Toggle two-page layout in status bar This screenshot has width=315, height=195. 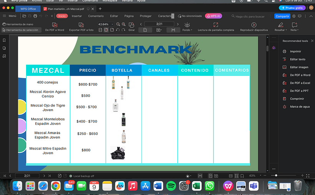tap(216, 176)
